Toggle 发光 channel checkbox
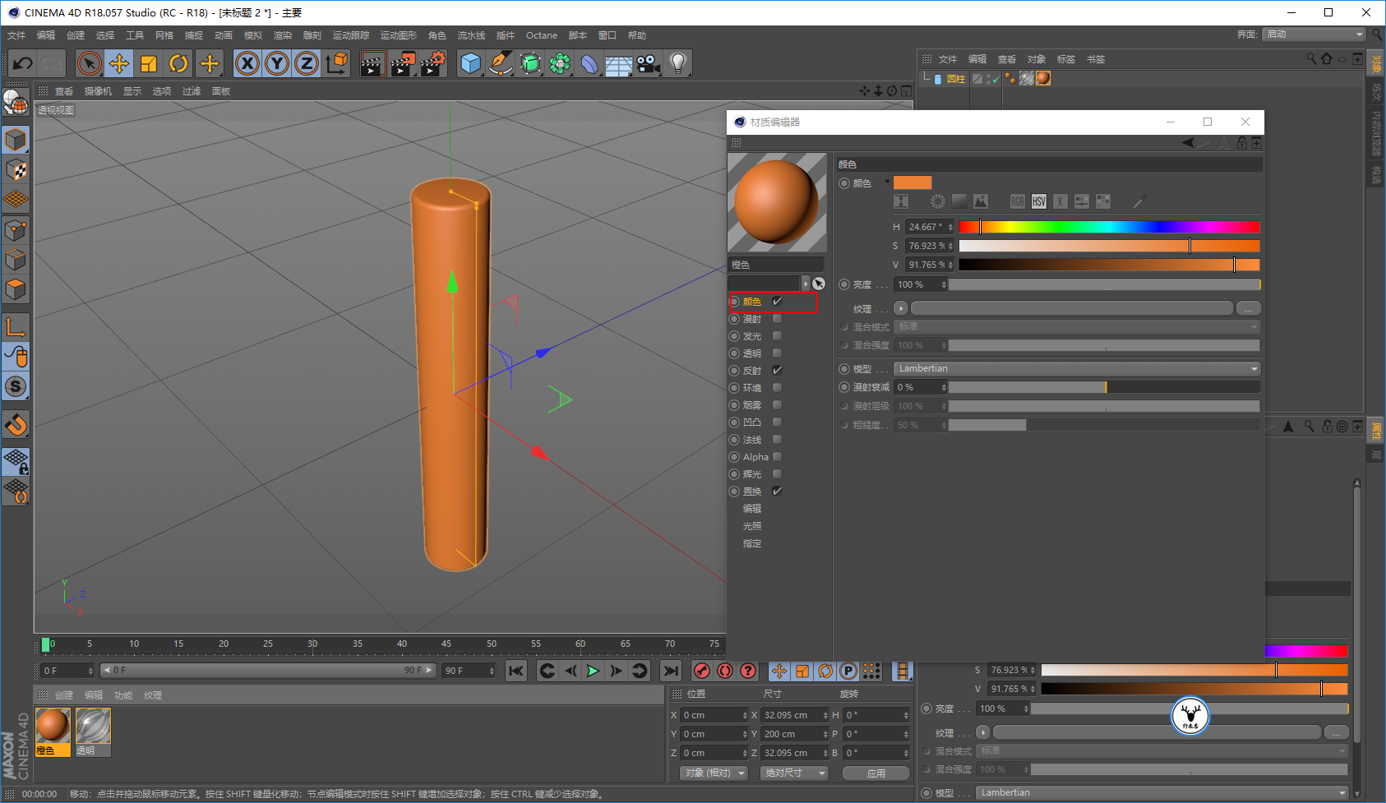Screen dimensions: 1386x803 (x=777, y=336)
